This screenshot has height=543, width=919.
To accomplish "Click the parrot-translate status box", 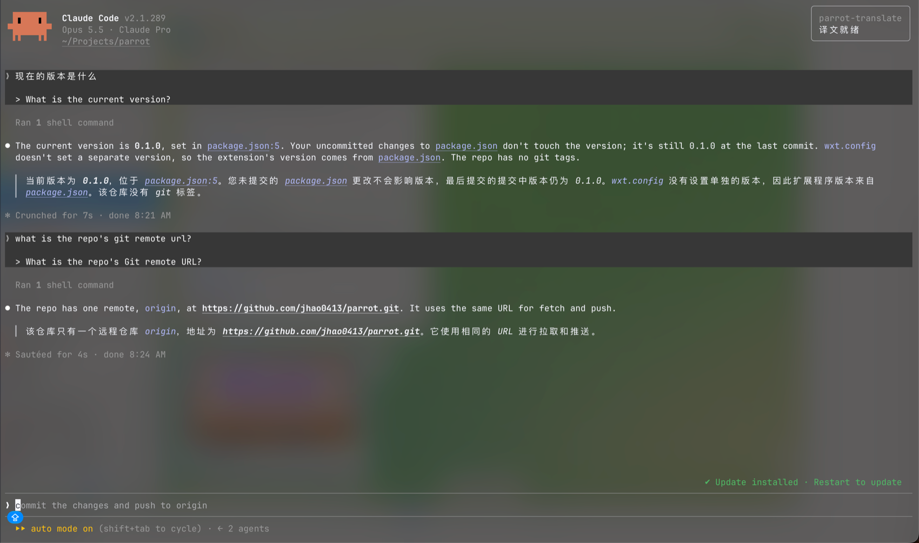I will 860,24.
